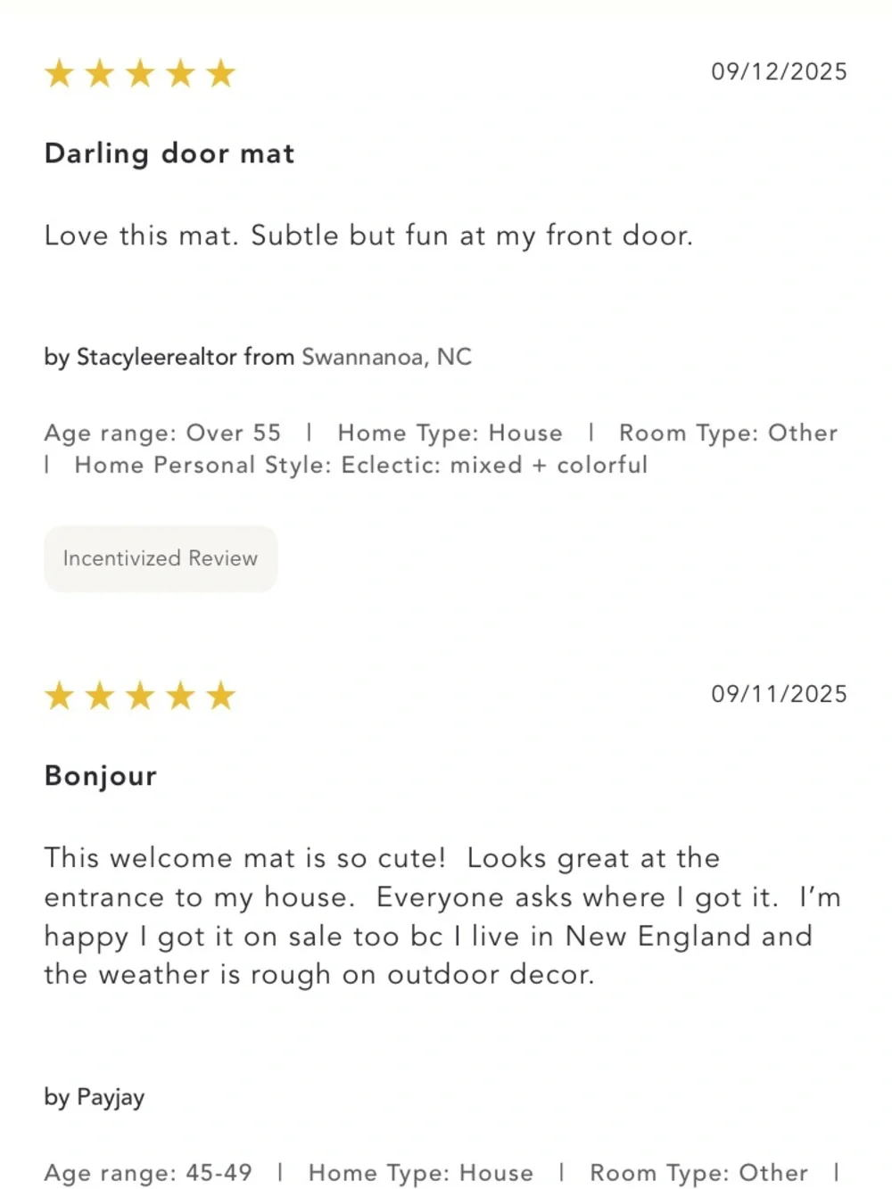The height and width of the screenshot is (1189, 892).
Task: Open the Darling door mat review title
Action: (169, 153)
